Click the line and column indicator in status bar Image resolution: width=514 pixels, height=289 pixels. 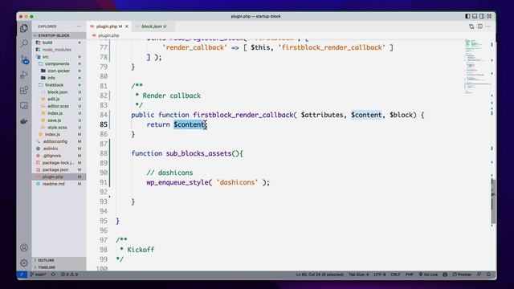pyautogui.click(x=320, y=275)
